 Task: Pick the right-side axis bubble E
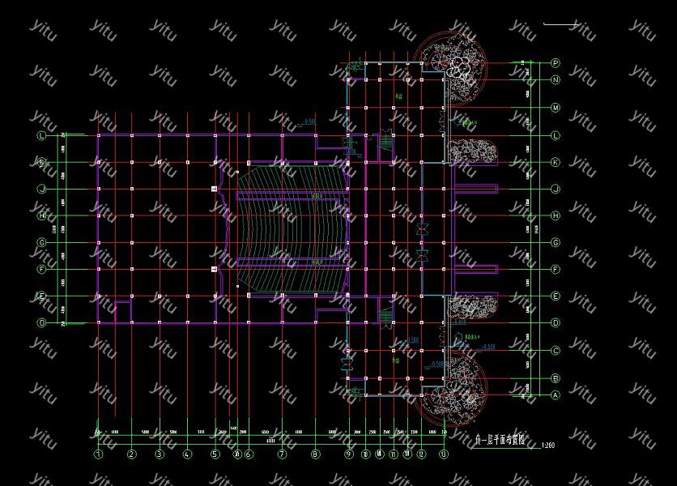pyautogui.click(x=556, y=296)
